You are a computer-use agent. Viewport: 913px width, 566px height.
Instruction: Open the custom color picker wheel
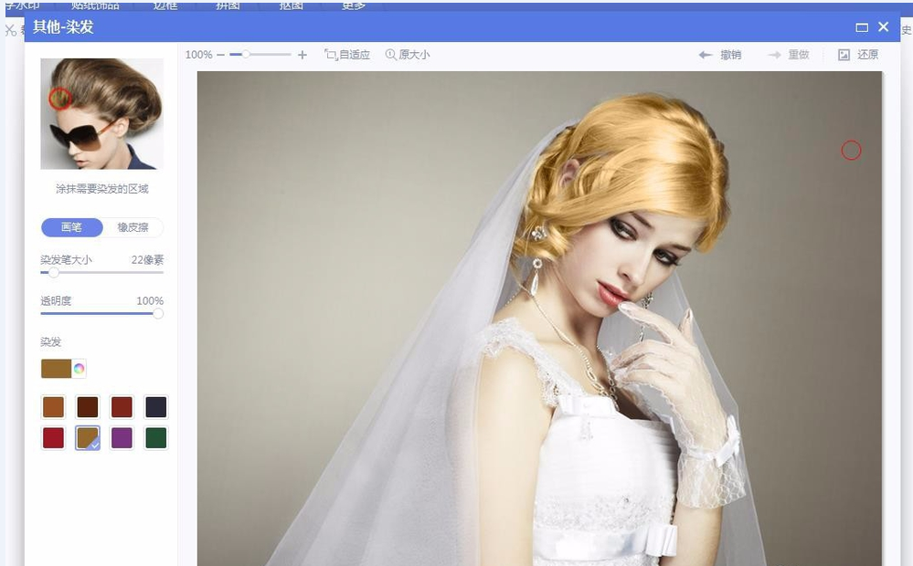pos(80,368)
